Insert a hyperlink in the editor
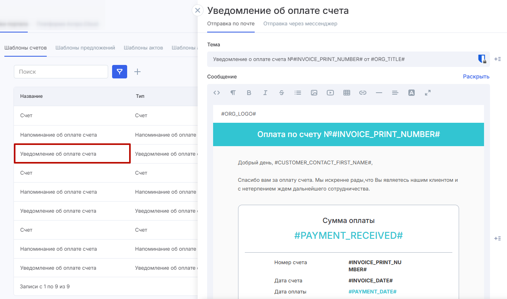 pyautogui.click(x=363, y=93)
